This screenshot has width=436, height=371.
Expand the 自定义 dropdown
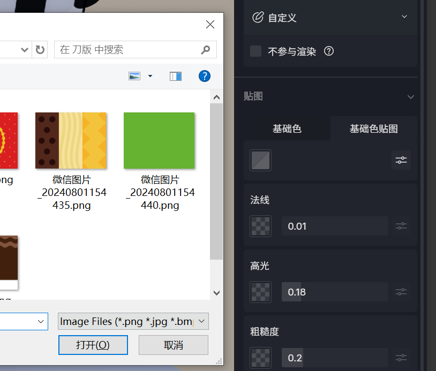(404, 17)
